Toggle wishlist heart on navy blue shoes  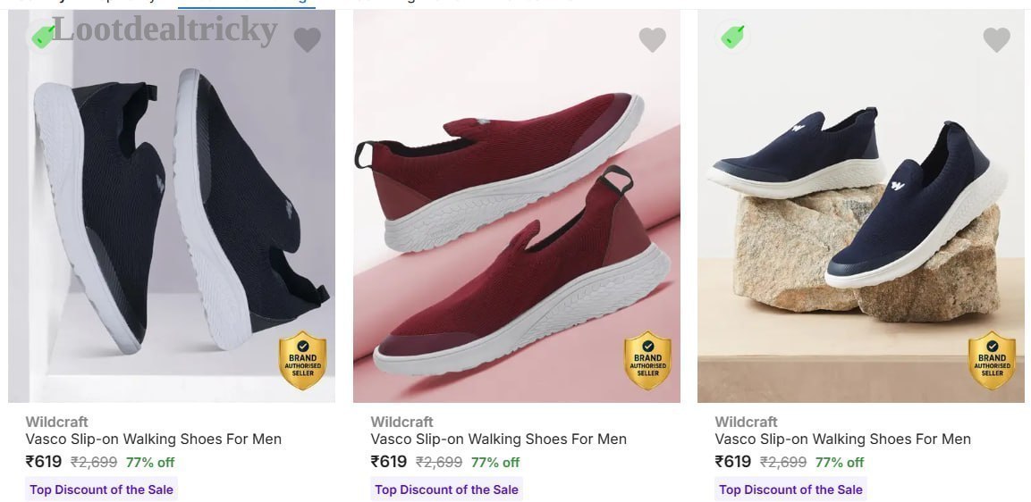click(997, 40)
